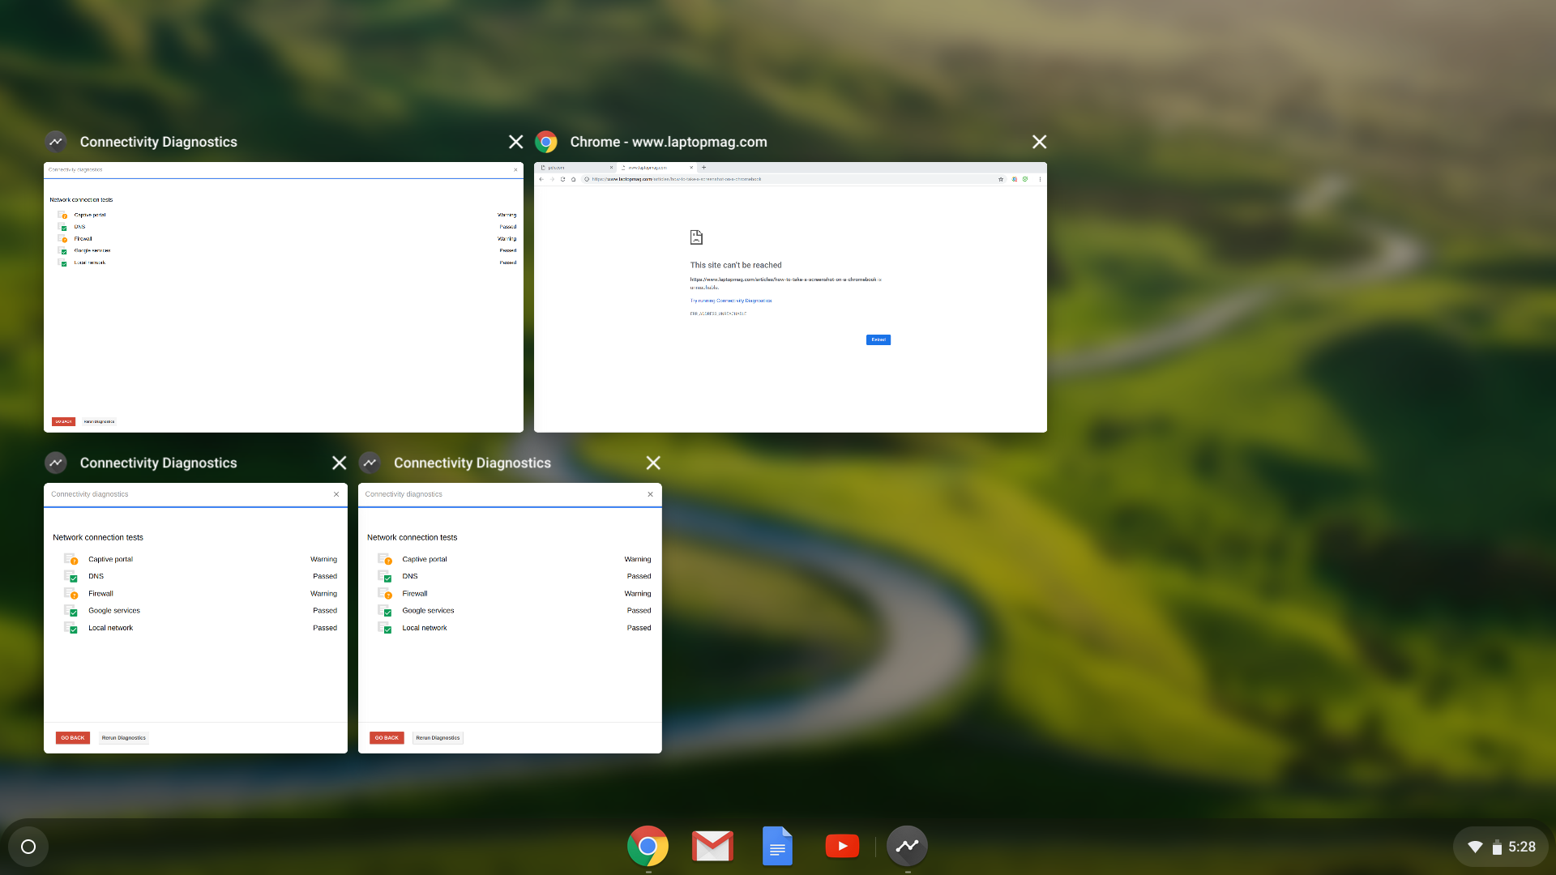Screen dimensions: 1556x875
Task: Select Connectivity Diagnostics top window tab
Action: click(158, 141)
